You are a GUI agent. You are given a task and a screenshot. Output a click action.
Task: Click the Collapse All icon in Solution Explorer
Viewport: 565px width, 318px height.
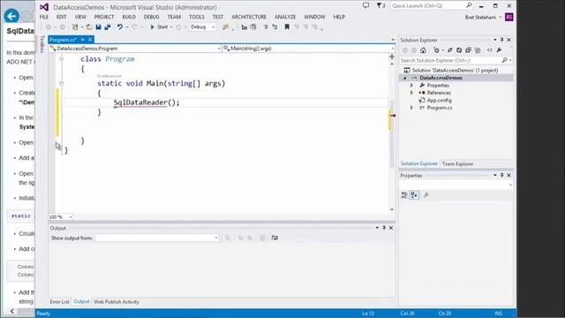468,50
